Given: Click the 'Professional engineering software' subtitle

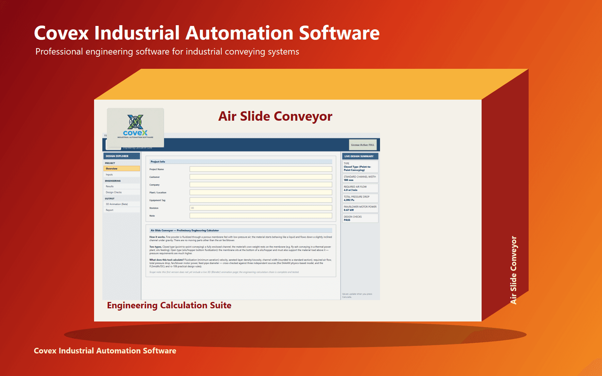Looking at the screenshot, I should [x=167, y=52].
